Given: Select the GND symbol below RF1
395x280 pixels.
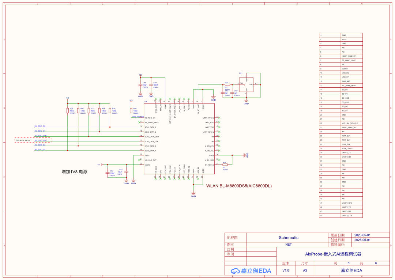Looking at the screenshot, I should (x=247, y=102).
